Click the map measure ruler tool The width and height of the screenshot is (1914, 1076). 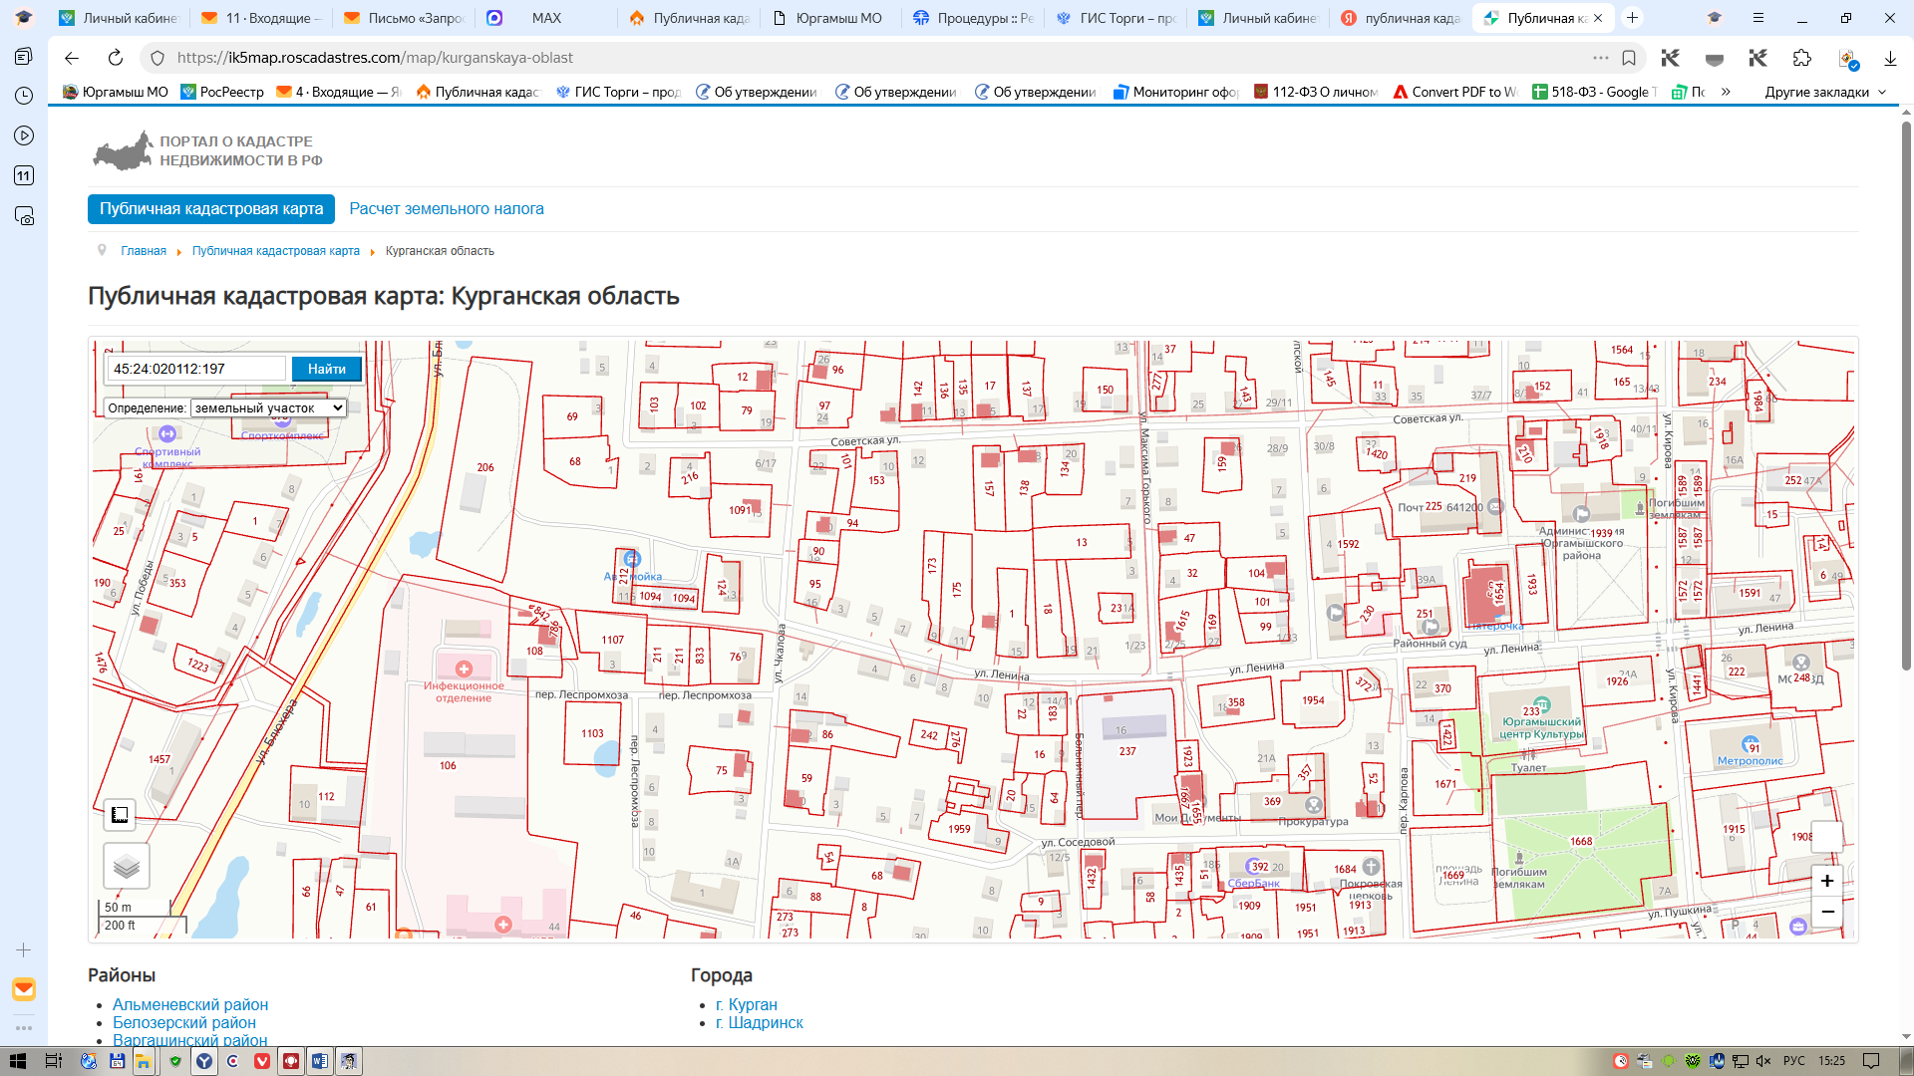point(120,815)
